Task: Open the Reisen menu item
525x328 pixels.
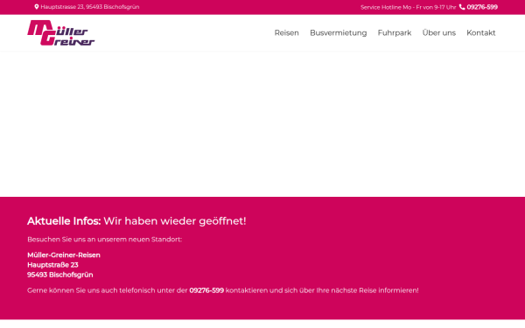Action: click(x=287, y=33)
